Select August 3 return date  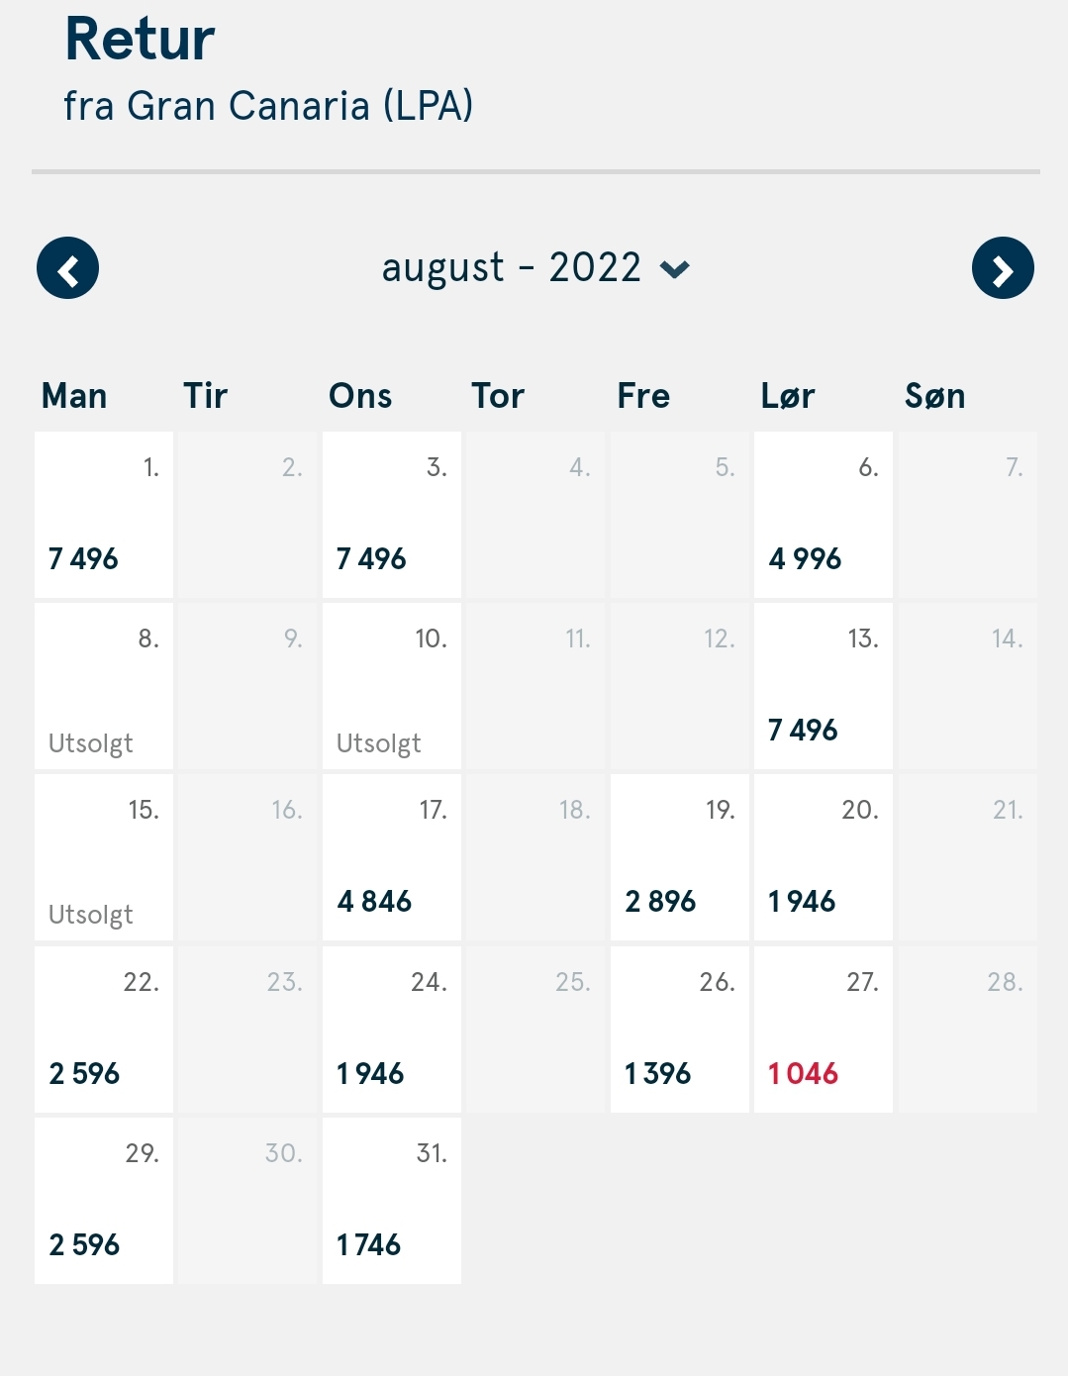tap(392, 515)
